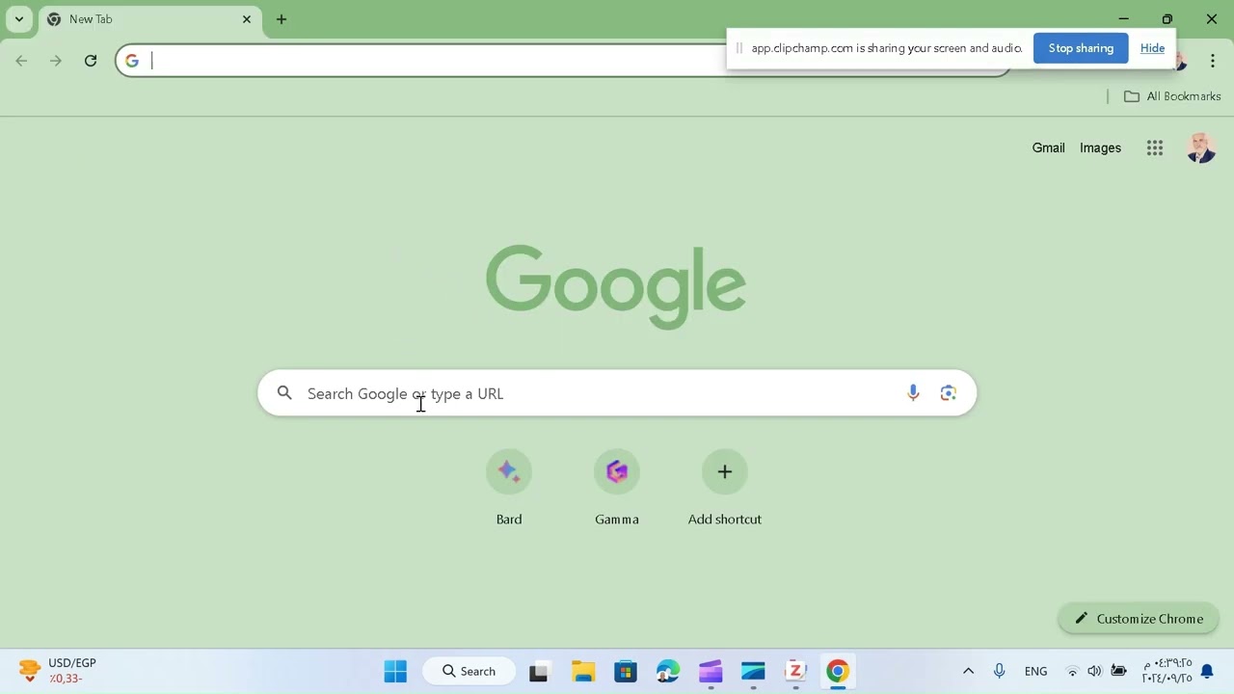Open Chrome's three-dot menu
This screenshot has height=694, width=1234.
pyautogui.click(x=1213, y=61)
